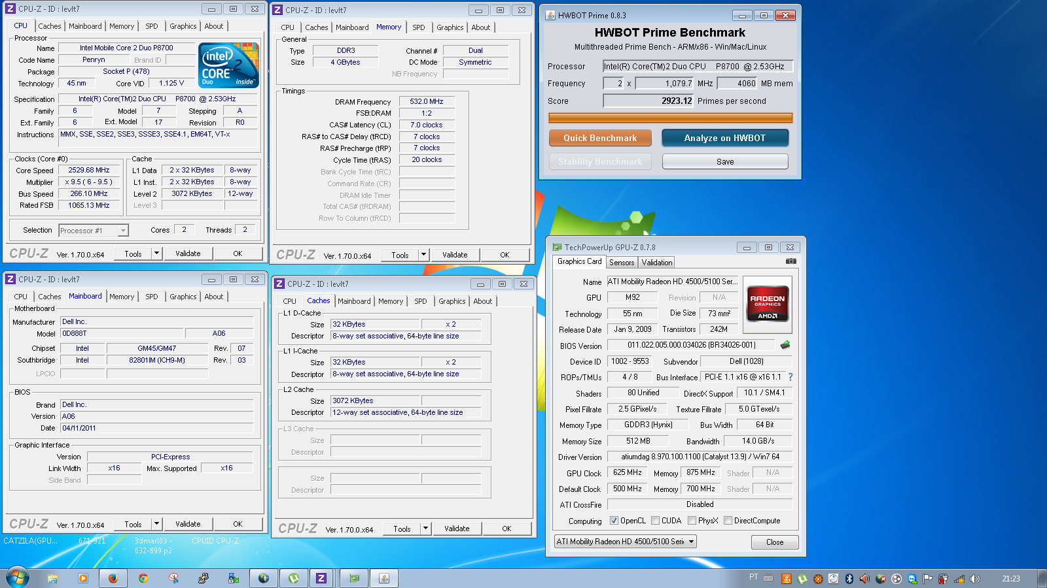Toggle the PhysX checkbox in GPU-Z

[692, 521]
